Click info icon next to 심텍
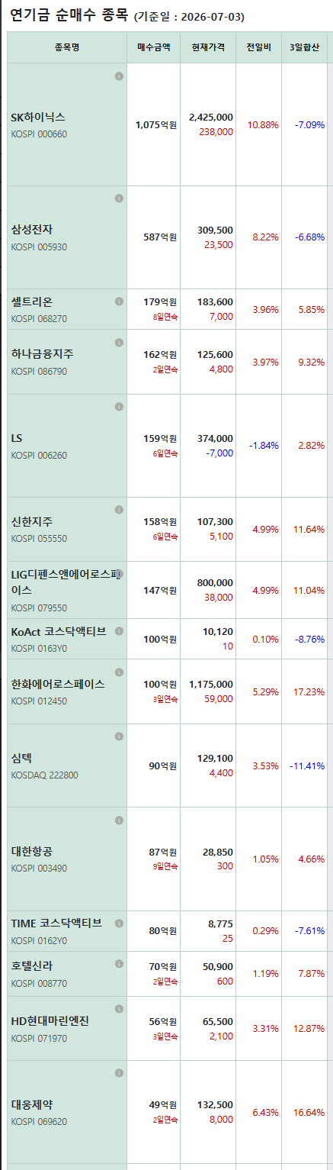Image resolution: width=333 pixels, height=1170 pixels. pyautogui.click(x=119, y=736)
